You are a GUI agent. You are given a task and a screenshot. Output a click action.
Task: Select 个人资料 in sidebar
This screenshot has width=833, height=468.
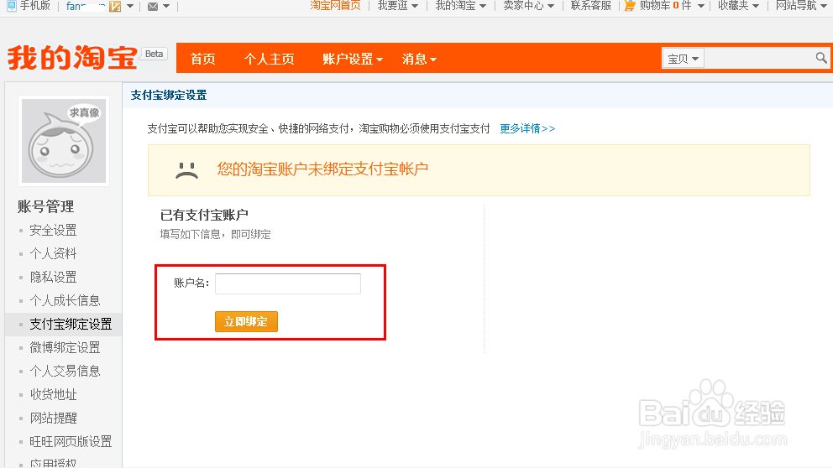(53, 253)
